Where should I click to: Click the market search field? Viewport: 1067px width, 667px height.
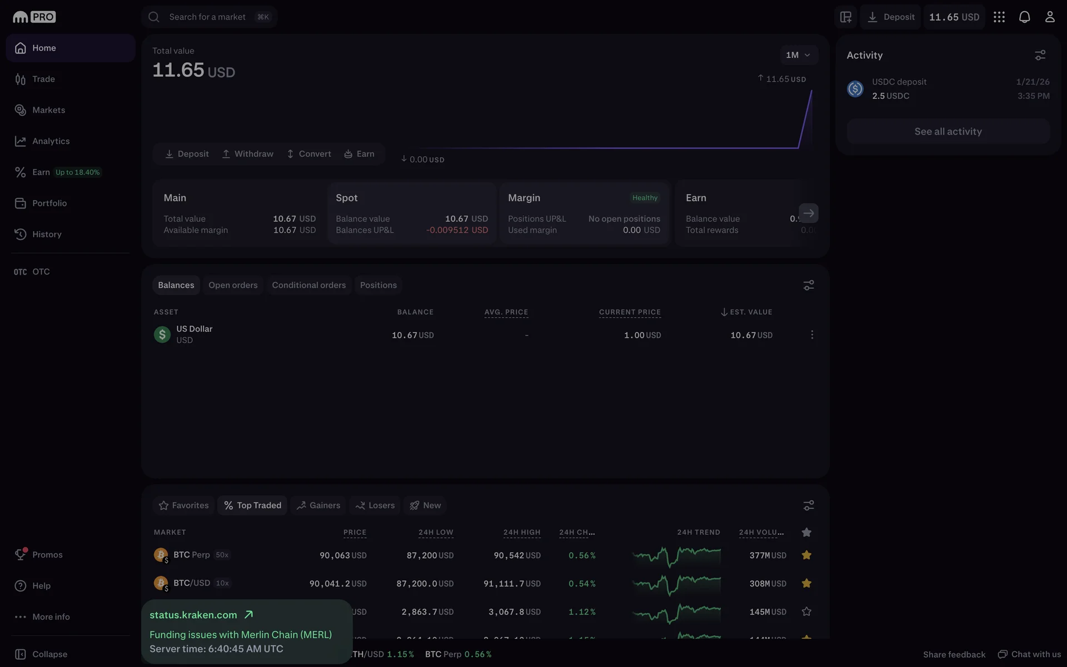point(208,17)
